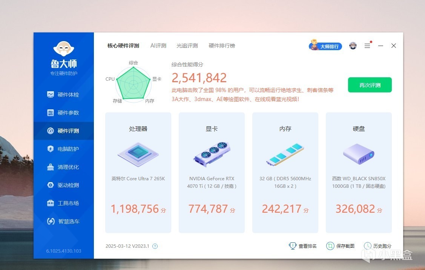Screen dimensions: 425x270
Task: Click version number 6.1025.4130.103
Action: [64, 251]
